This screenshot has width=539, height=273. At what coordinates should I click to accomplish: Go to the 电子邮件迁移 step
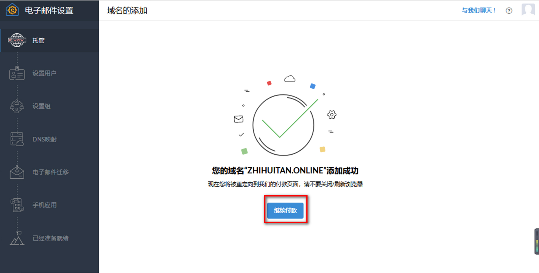[50, 172]
